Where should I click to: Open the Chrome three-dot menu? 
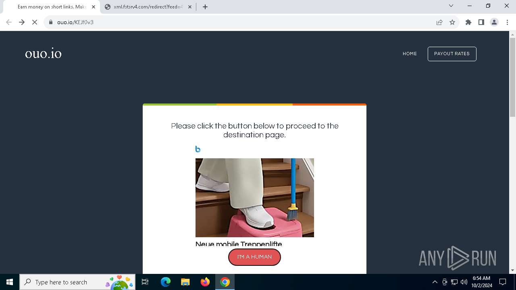point(507,22)
